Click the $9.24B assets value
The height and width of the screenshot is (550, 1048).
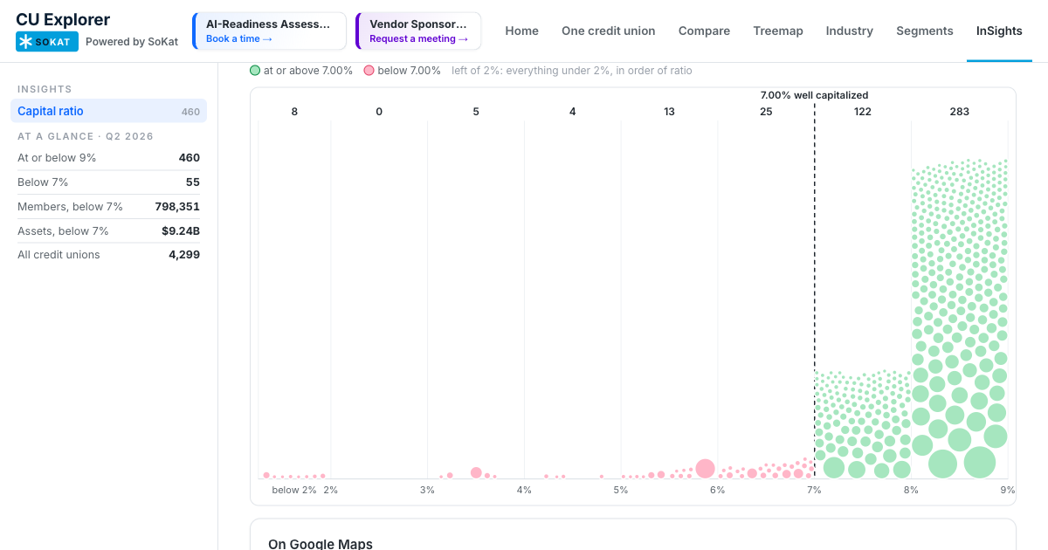click(181, 231)
